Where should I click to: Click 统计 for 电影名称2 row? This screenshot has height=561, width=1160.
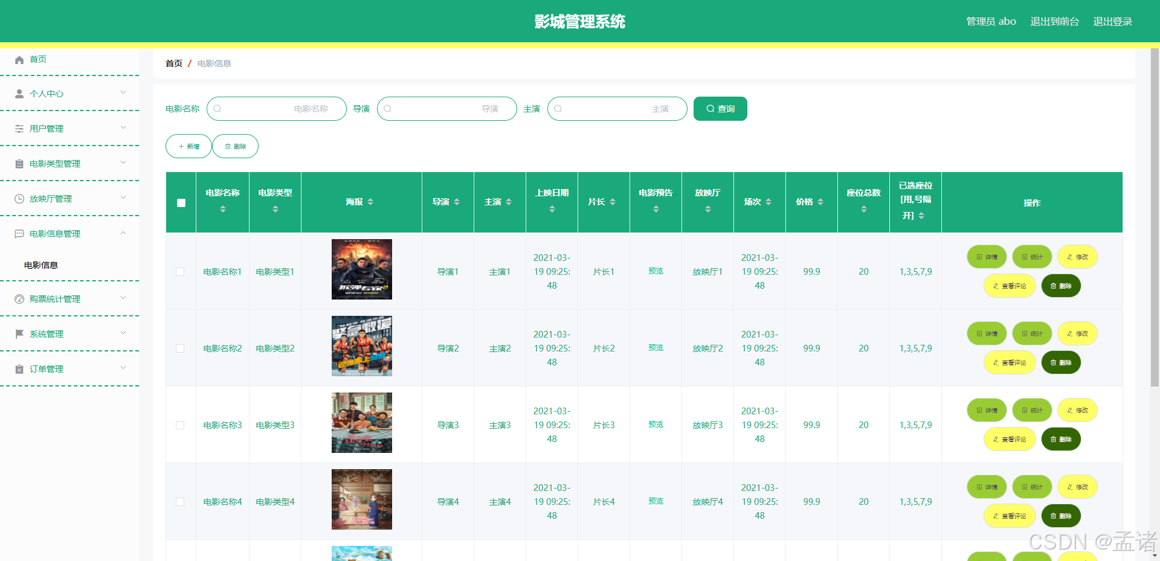pos(1032,333)
